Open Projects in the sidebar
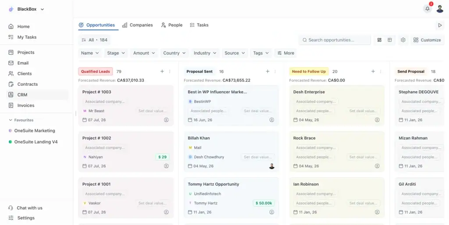 click(37, 53)
